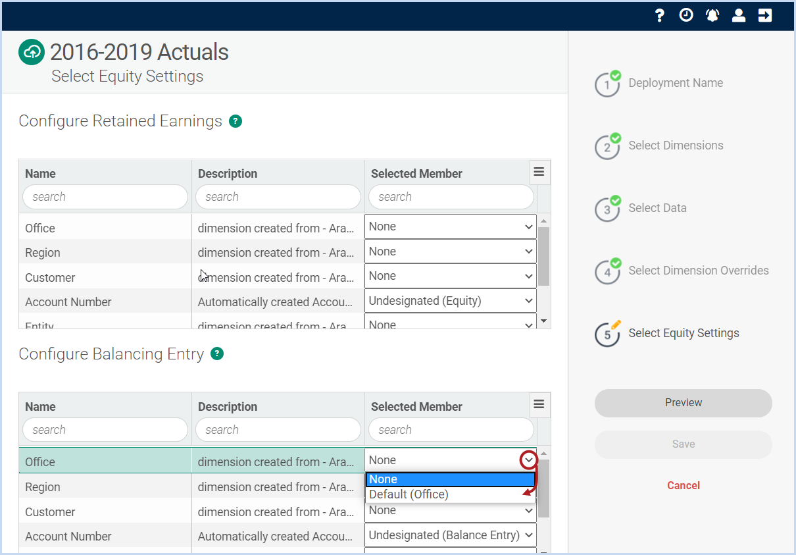Open help for Configure Retained Earnings
Viewport: 796px width, 555px height.
[x=236, y=121]
